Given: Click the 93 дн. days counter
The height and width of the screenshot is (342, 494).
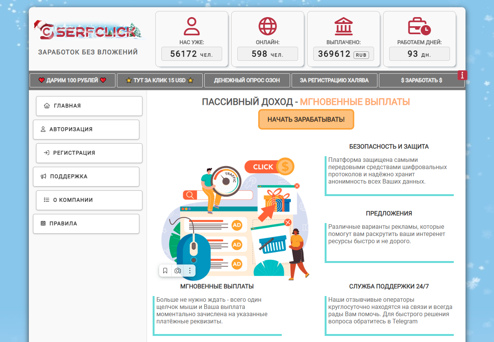Looking at the screenshot, I should pos(420,54).
